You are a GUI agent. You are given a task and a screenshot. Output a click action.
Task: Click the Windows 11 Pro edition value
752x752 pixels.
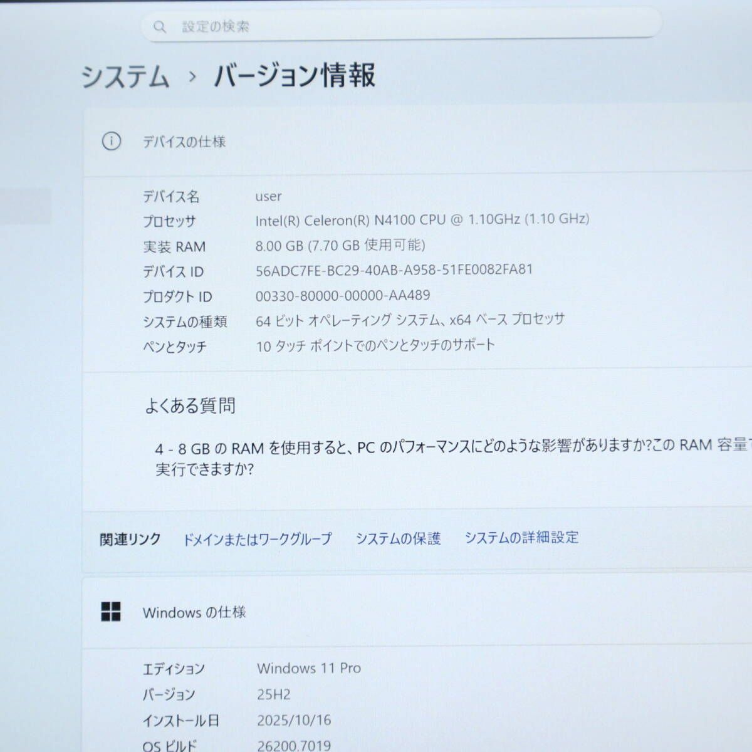pos(309,668)
